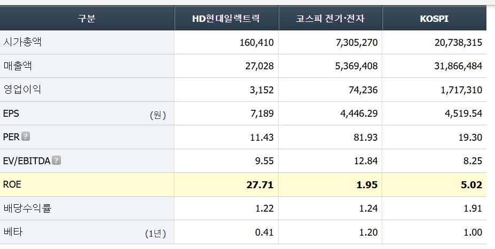The width and height of the screenshot is (495, 249).
Task: Select operating profit value 3,152
Action: click(x=262, y=90)
